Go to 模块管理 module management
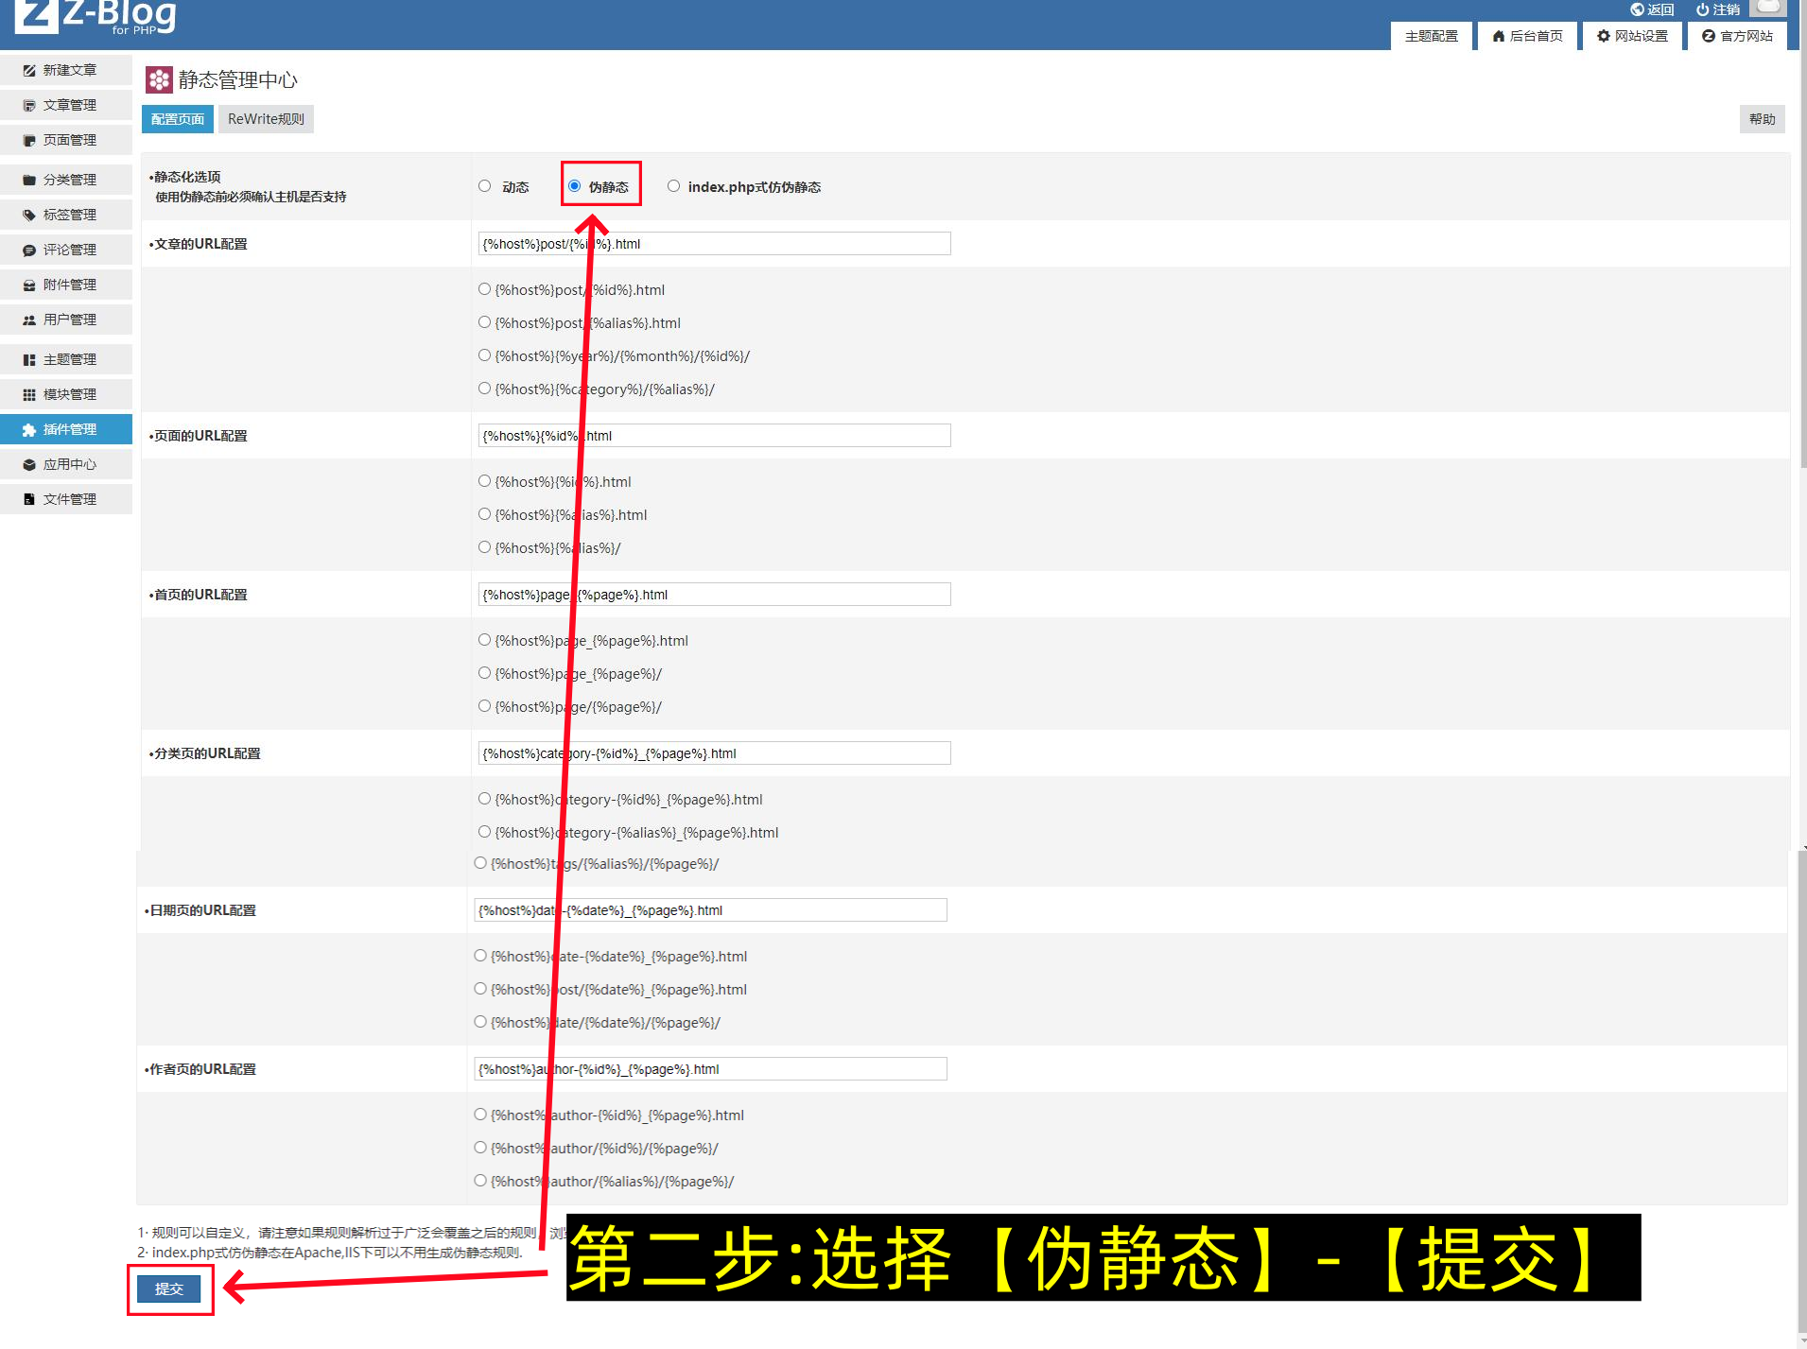 coord(66,393)
